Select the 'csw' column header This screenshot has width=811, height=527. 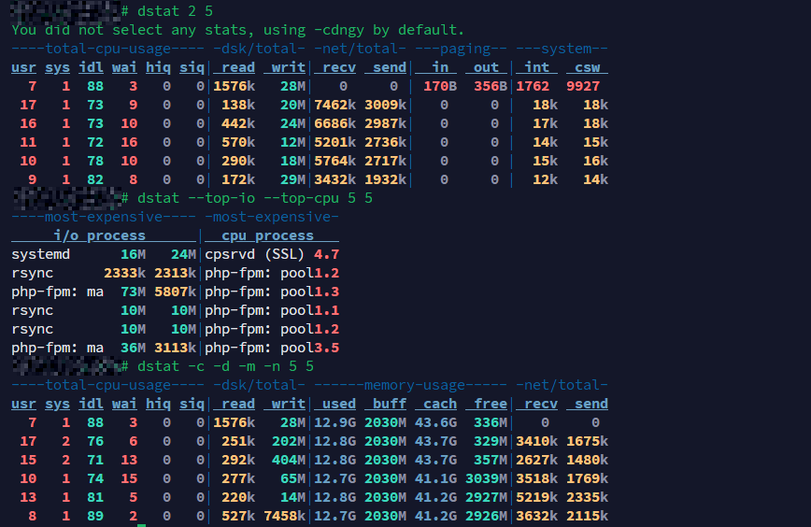[587, 67]
